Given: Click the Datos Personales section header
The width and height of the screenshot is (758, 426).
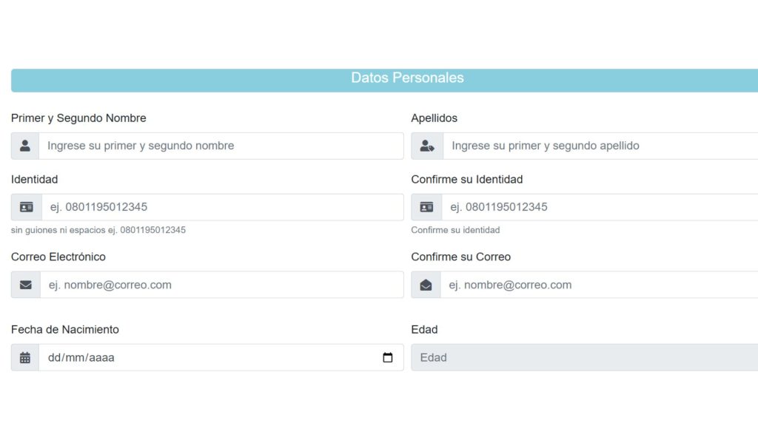Looking at the screenshot, I should point(407,78).
